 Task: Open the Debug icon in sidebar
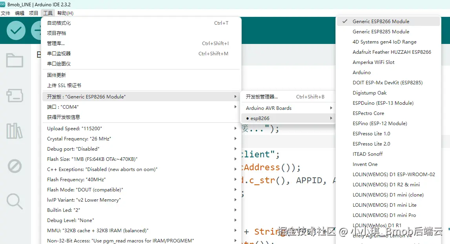(x=15, y=166)
